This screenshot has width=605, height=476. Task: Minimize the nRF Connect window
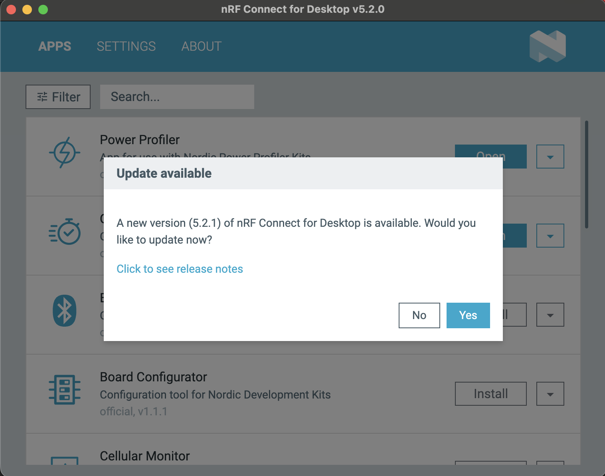(27, 10)
